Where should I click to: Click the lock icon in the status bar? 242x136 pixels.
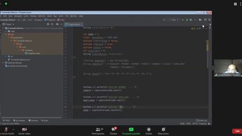click(x=209, y=124)
